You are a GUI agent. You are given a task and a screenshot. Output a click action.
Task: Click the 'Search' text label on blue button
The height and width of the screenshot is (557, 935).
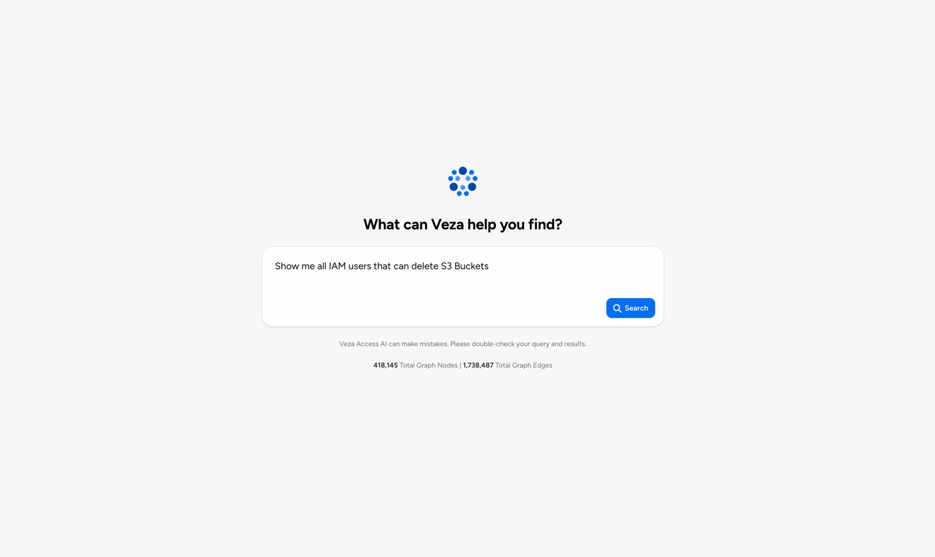[x=636, y=308]
